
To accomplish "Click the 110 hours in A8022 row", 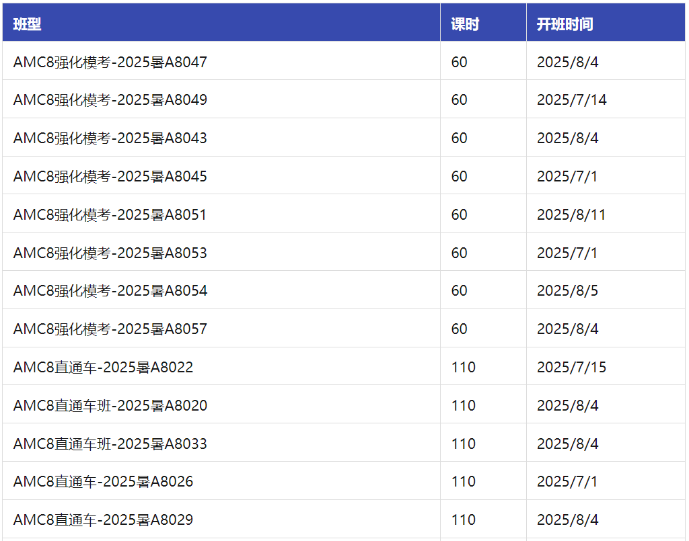I will [464, 367].
